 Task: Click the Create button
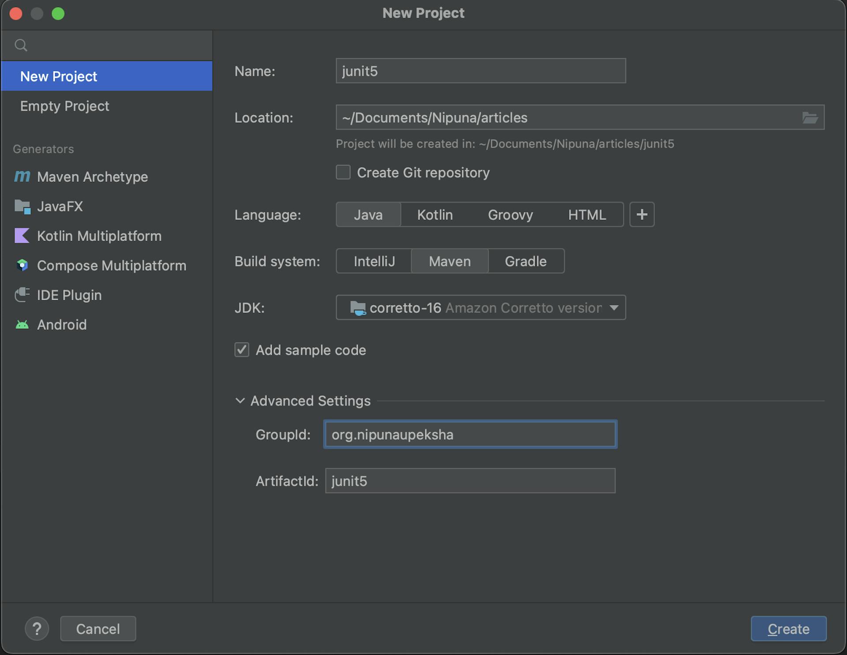(788, 629)
